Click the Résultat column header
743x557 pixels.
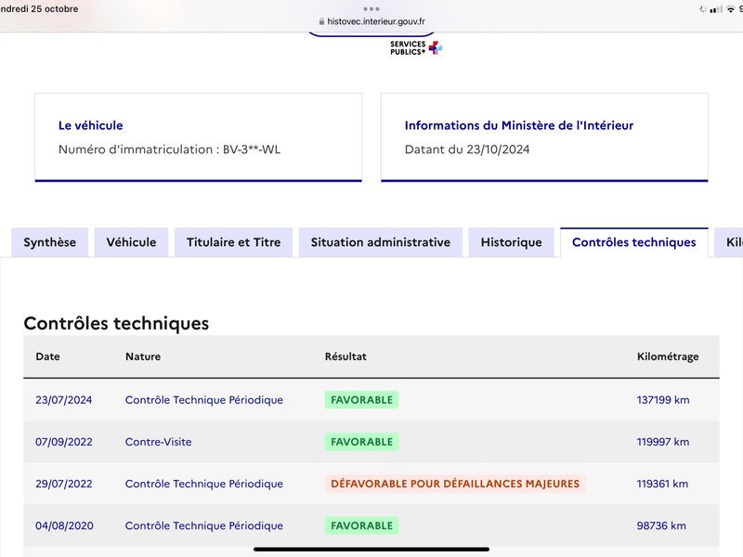(345, 356)
